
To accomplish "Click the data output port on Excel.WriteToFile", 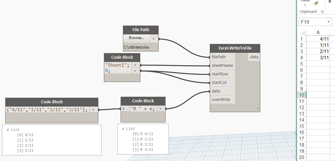I will (x=254, y=57).
